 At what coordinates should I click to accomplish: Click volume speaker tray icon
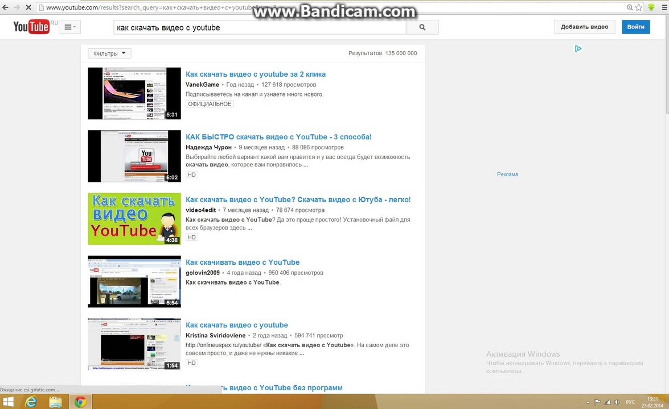[x=617, y=402]
